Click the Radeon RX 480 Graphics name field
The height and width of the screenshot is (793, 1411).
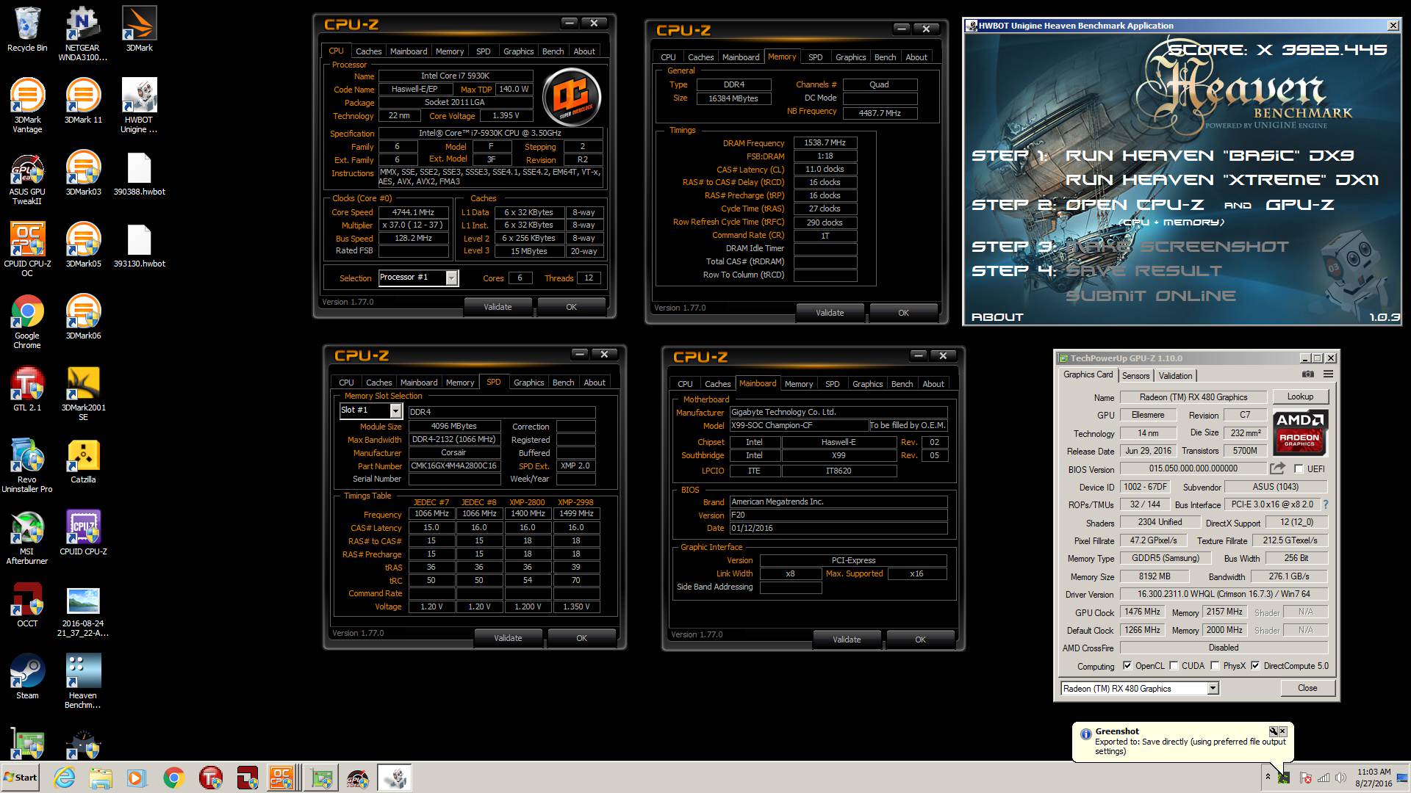pyautogui.click(x=1193, y=397)
